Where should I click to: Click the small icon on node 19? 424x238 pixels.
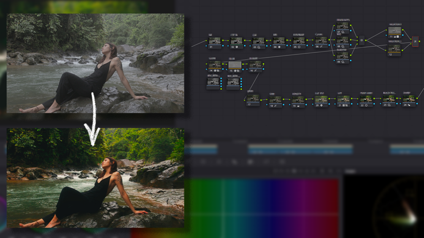pos(298,106)
